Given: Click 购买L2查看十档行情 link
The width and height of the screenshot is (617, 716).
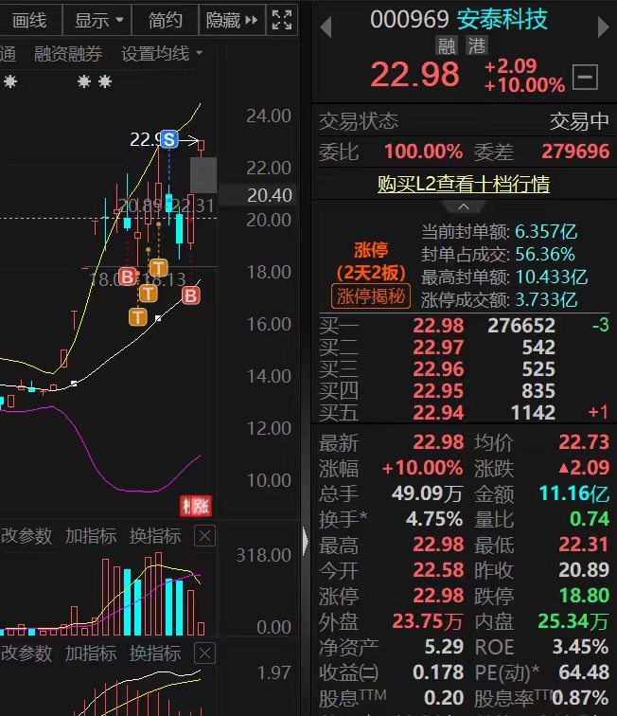Looking at the screenshot, I should click(x=464, y=184).
